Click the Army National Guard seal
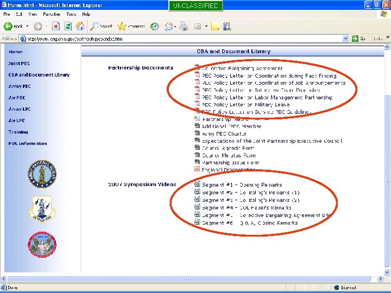The image size is (391, 293). (42, 174)
